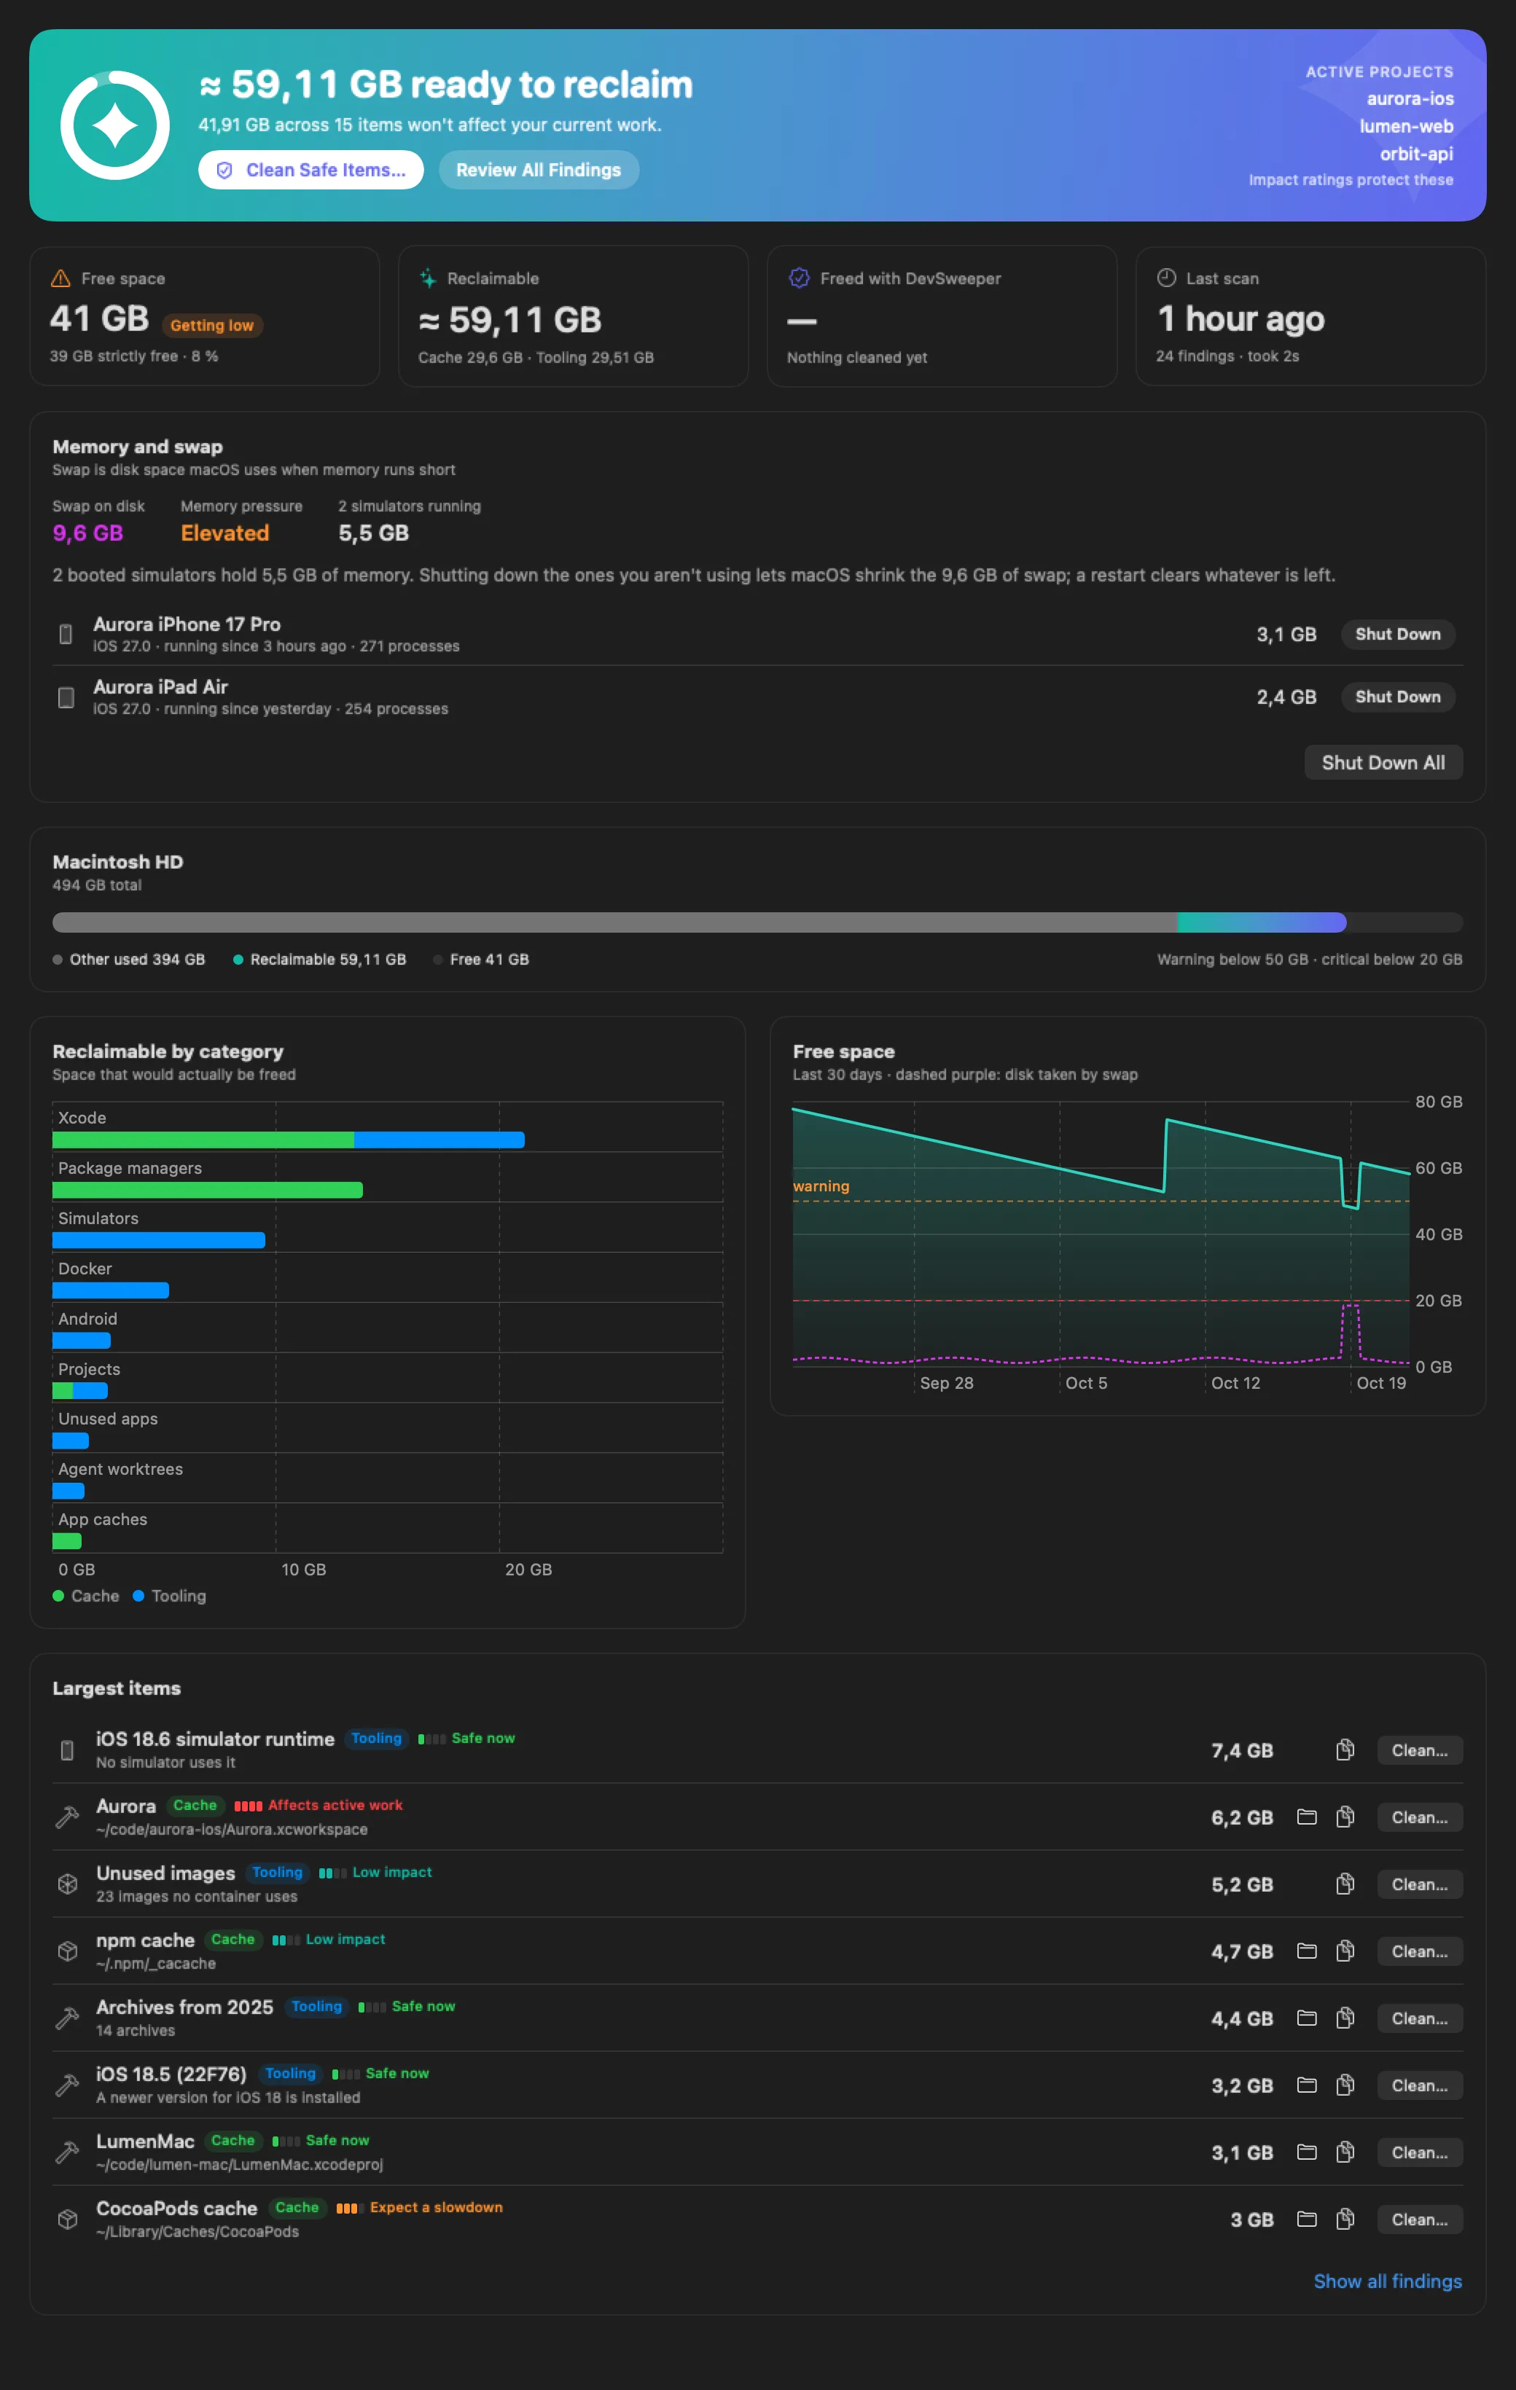This screenshot has width=1516, height=2390.
Task: Click the badge icon beside Freed with DevSweeper
Action: tap(798, 278)
